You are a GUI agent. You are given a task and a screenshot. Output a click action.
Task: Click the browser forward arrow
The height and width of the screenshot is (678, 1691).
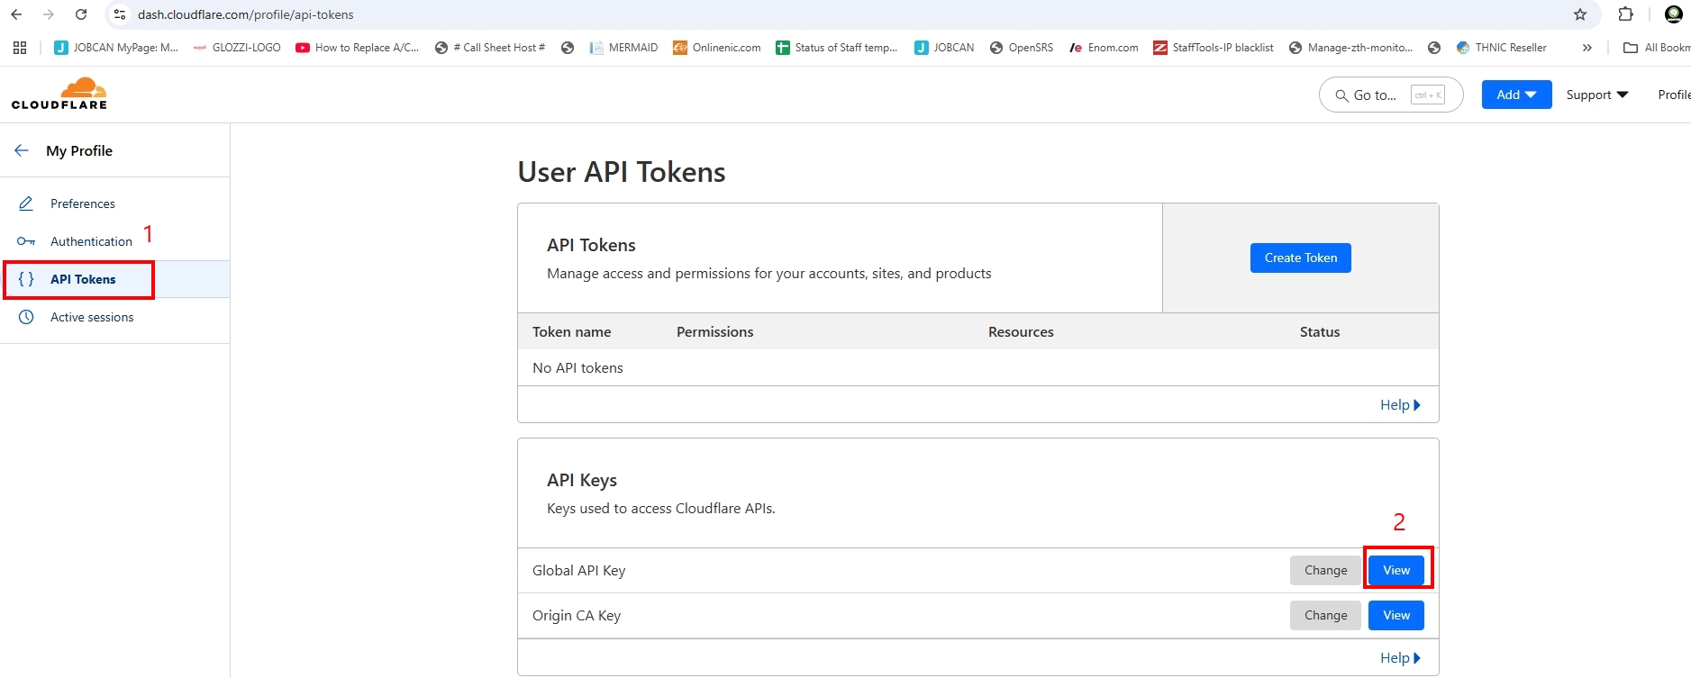click(49, 14)
